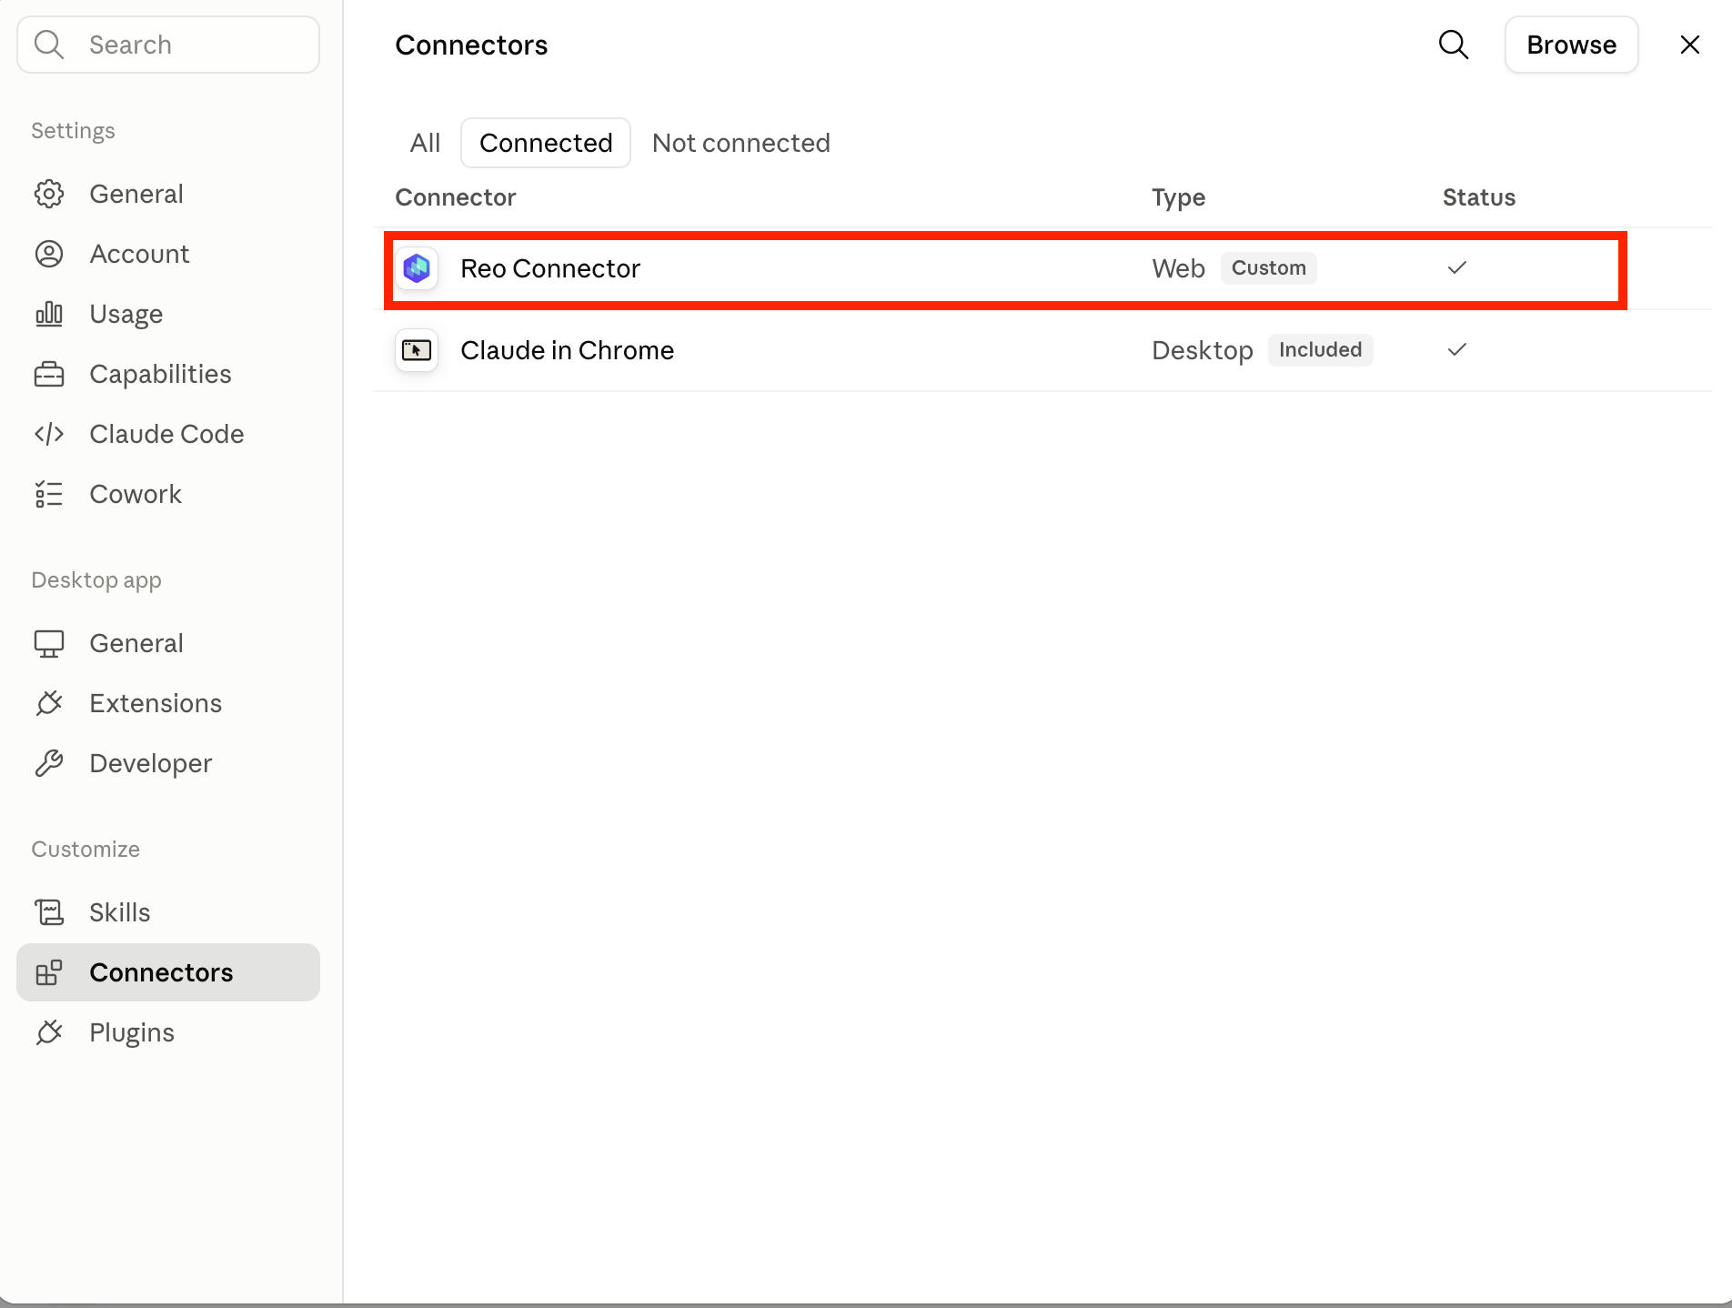Click the Claude in Chrome name

567,350
